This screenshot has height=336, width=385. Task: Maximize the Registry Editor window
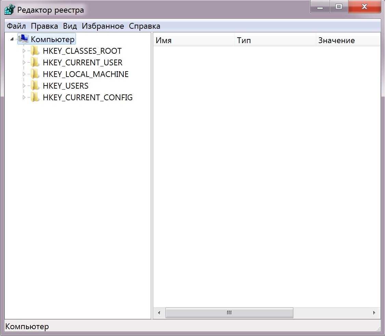click(339, 7)
